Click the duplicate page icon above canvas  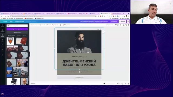tap(98, 29)
